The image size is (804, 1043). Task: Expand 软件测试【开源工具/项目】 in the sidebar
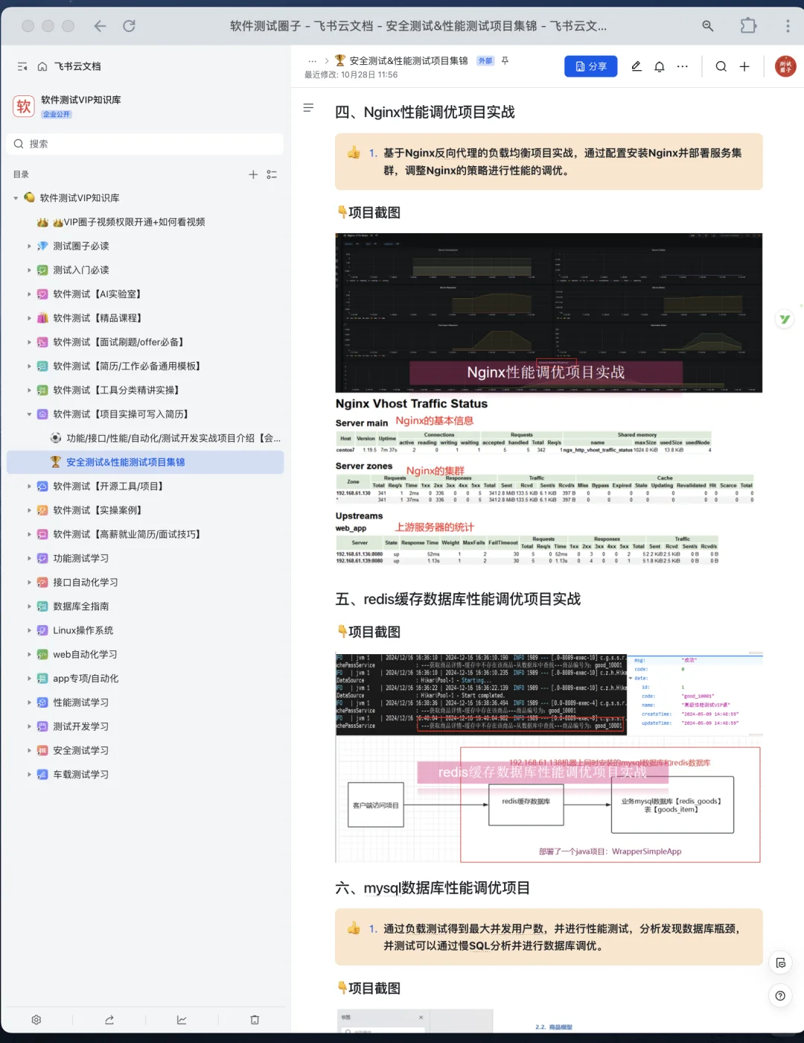[29, 486]
